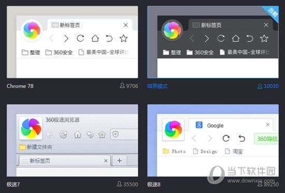285x193 pixels.
Task: Click the shield icon in 极速7 preview
Action: point(116,135)
